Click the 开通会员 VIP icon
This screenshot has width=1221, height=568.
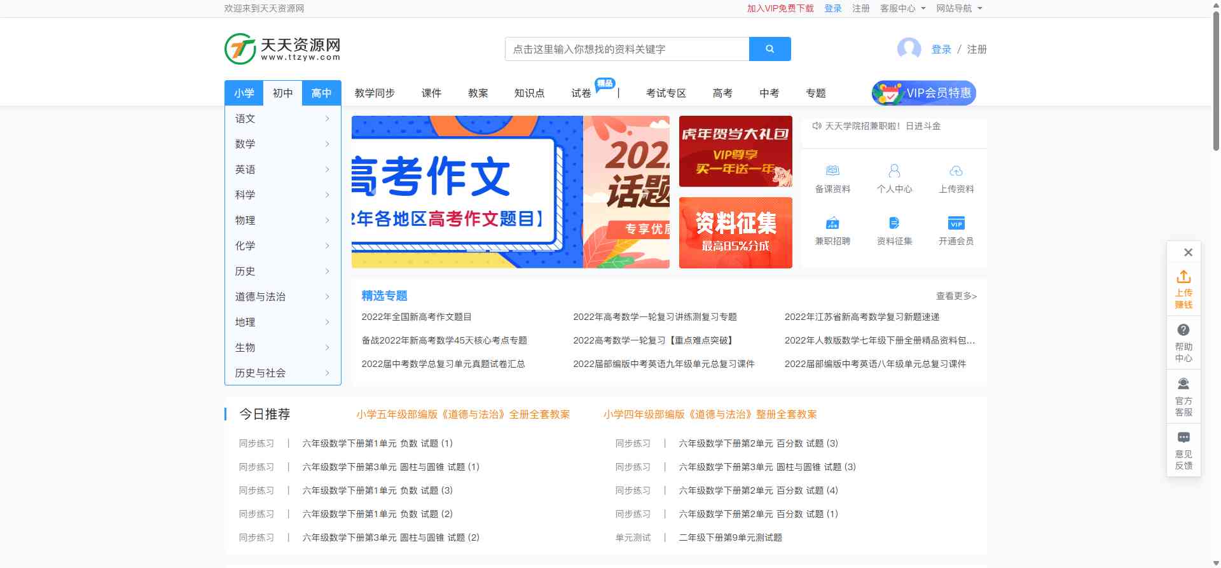(x=956, y=223)
